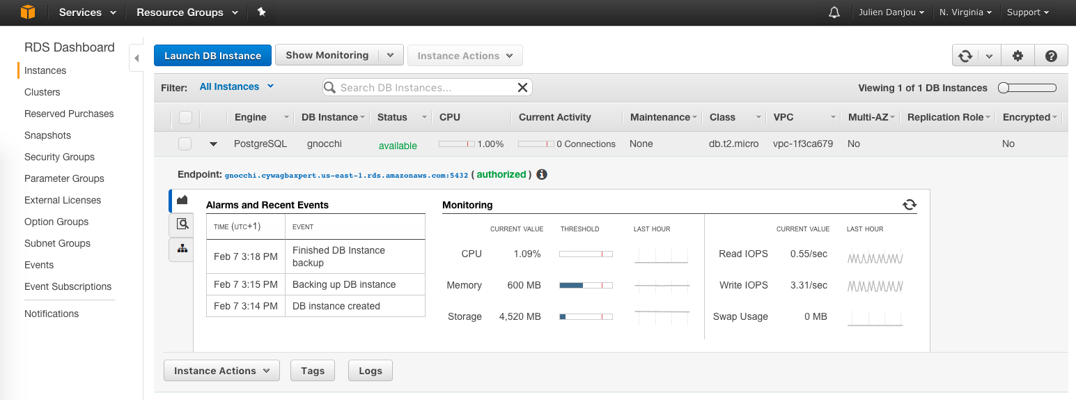
Task: Open Events in sidebar
Action: pyautogui.click(x=39, y=265)
